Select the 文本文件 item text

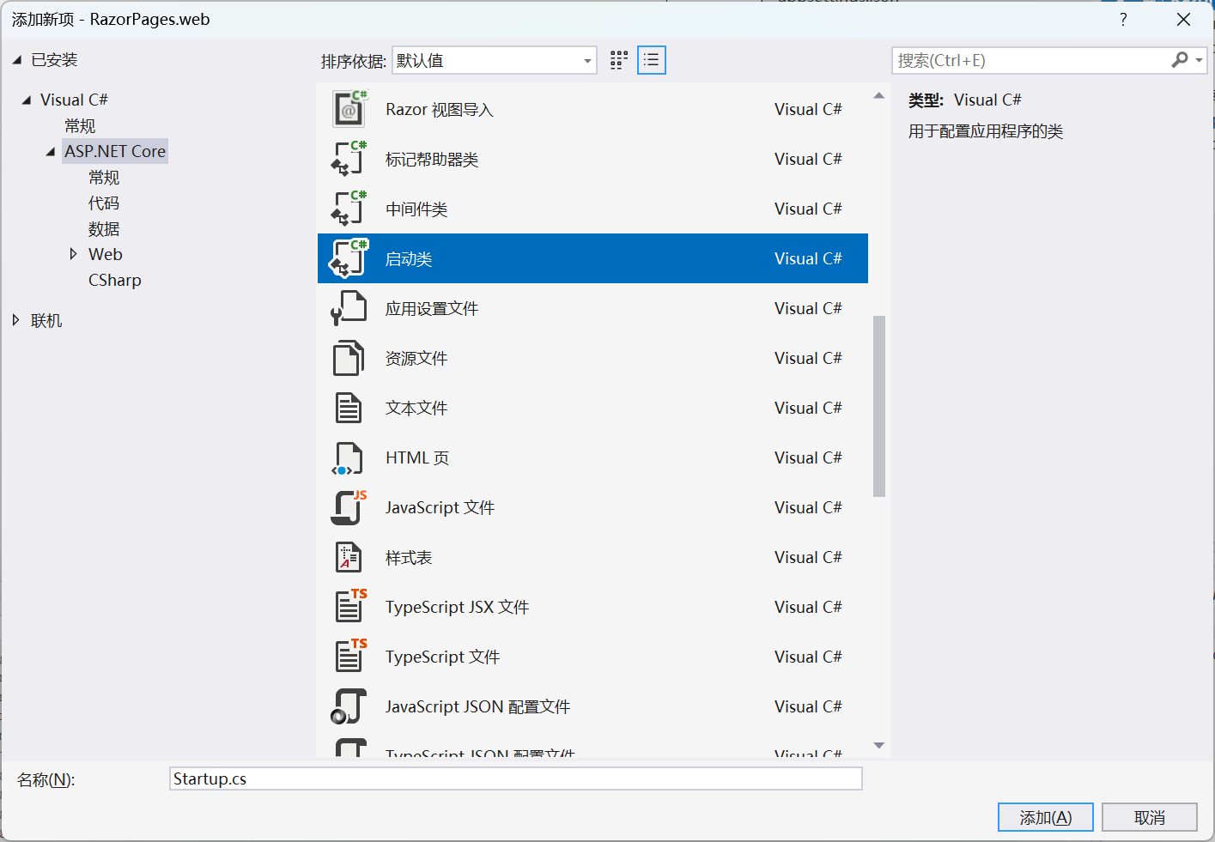[416, 409]
